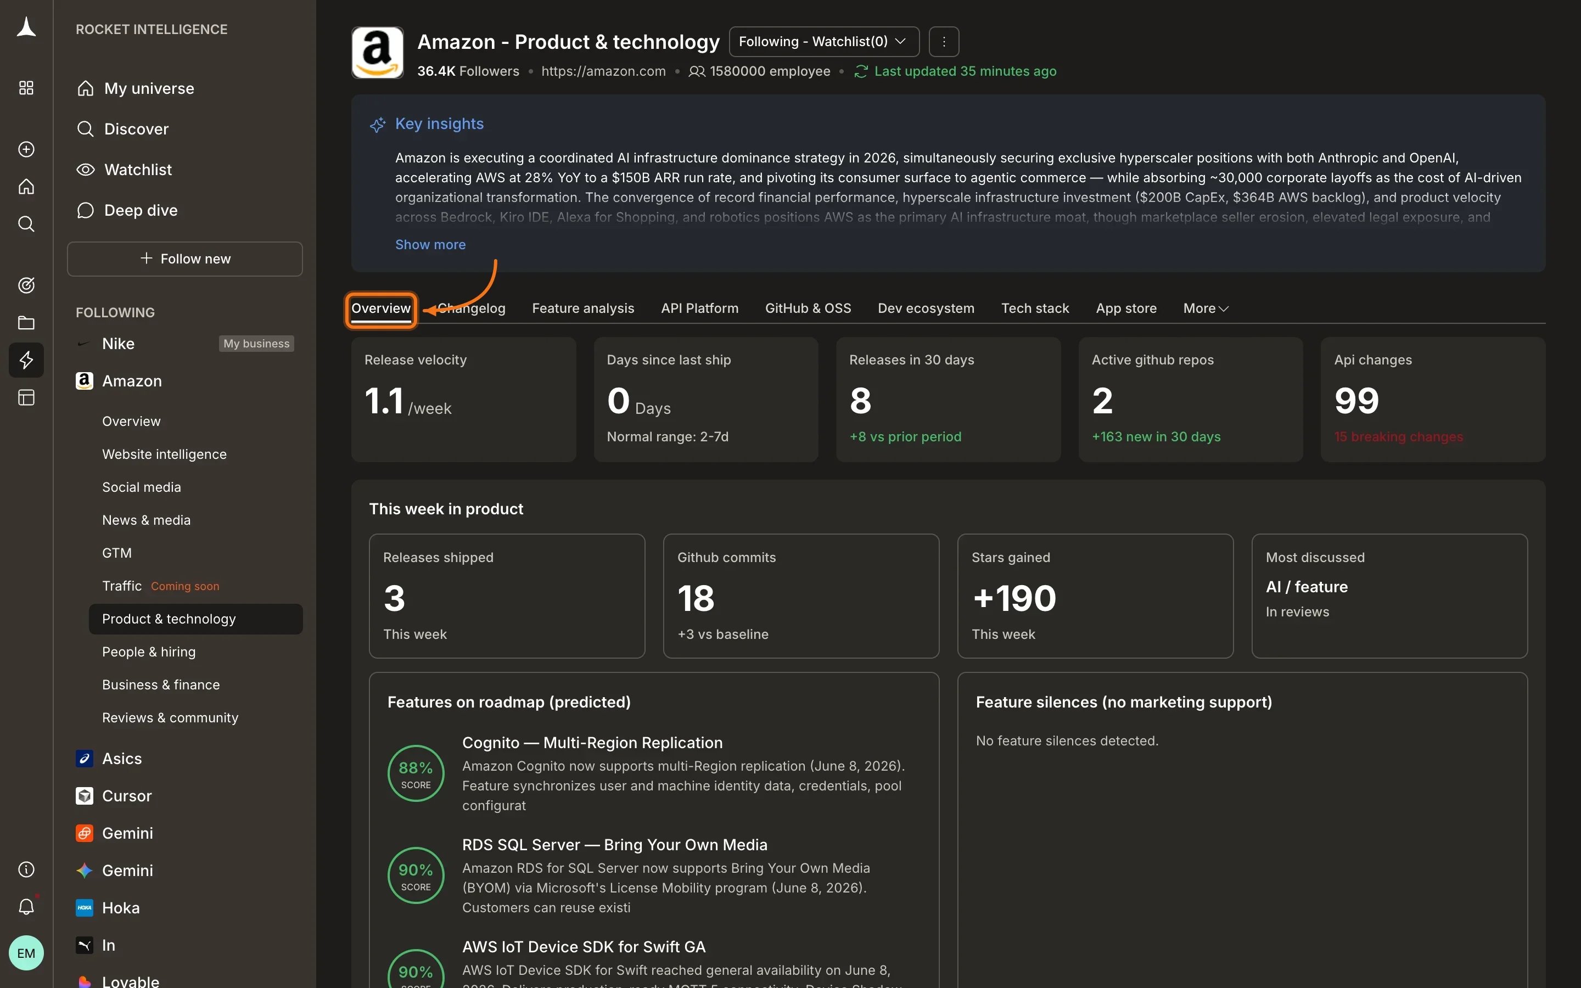Screen dimensions: 1581x988
Task: Open the folder icon in left rail
Action: coord(26,323)
